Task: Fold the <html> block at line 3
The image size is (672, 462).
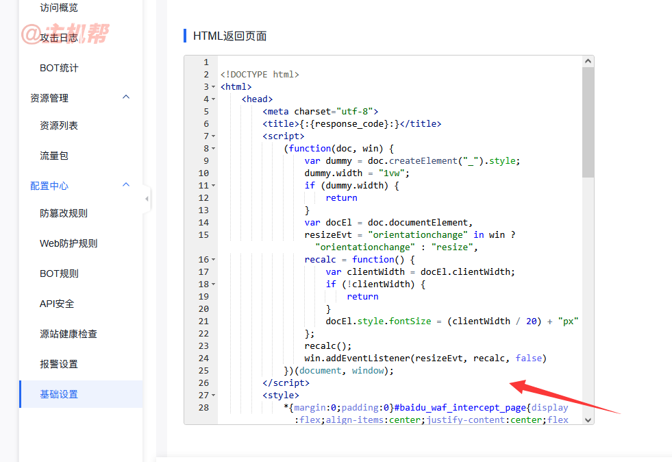Action: point(214,86)
